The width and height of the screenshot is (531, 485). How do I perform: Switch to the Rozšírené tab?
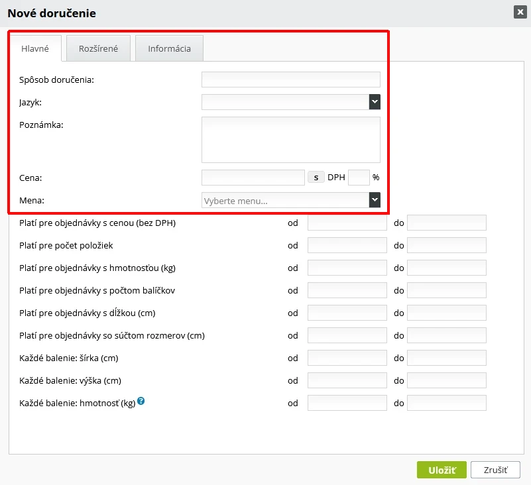98,48
